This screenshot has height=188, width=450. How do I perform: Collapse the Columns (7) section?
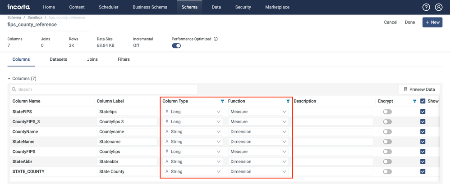pos(9,79)
